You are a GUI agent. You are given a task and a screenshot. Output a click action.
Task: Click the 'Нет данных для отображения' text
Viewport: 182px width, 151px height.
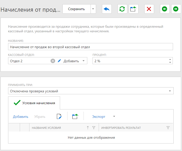click(91, 137)
